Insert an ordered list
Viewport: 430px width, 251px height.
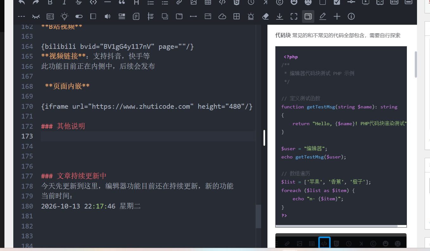point(151,2)
